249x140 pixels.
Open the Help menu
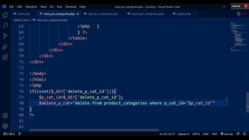(82, 7)
